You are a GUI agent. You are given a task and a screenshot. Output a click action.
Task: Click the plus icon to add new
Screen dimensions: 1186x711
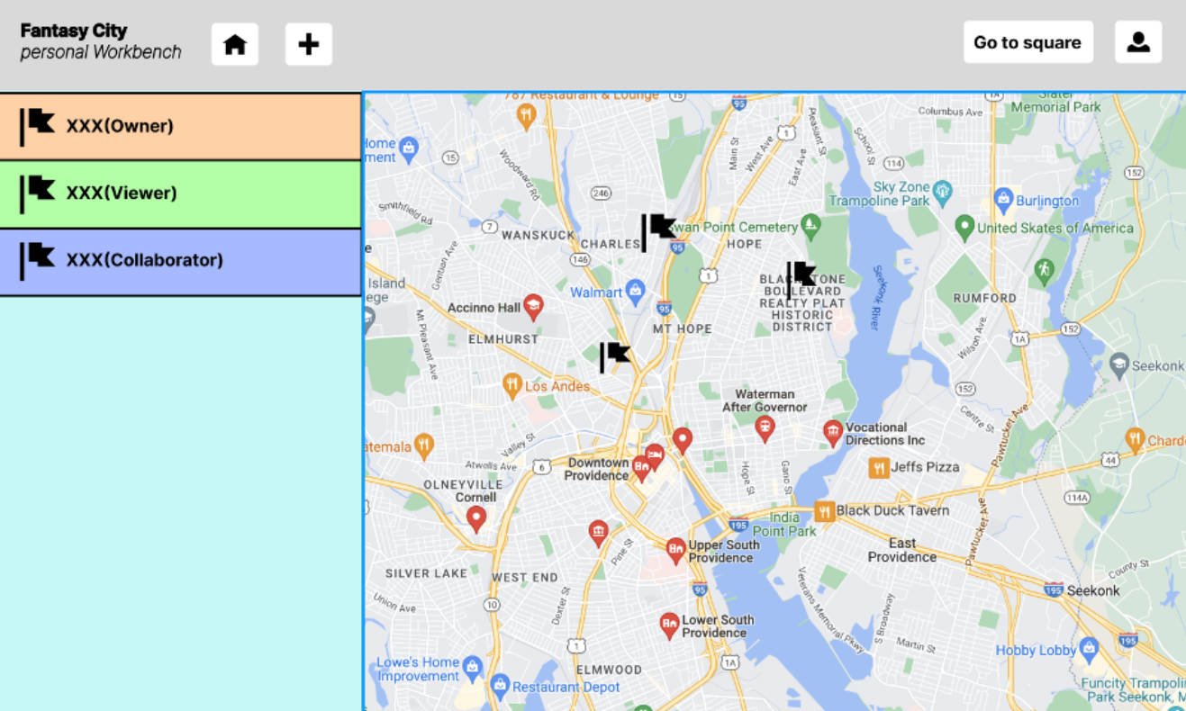point(308,44)
